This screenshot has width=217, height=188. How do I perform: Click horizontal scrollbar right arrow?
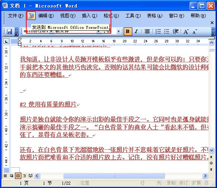[205, 176]
